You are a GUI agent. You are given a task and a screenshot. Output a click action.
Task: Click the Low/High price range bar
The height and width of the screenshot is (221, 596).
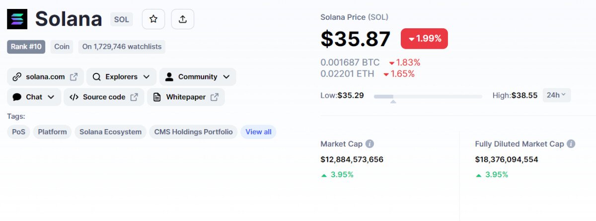tap(428, 96)
